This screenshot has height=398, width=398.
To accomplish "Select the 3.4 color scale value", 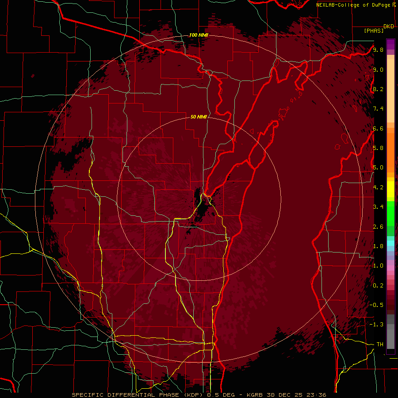I will click(x=378, y=207).
